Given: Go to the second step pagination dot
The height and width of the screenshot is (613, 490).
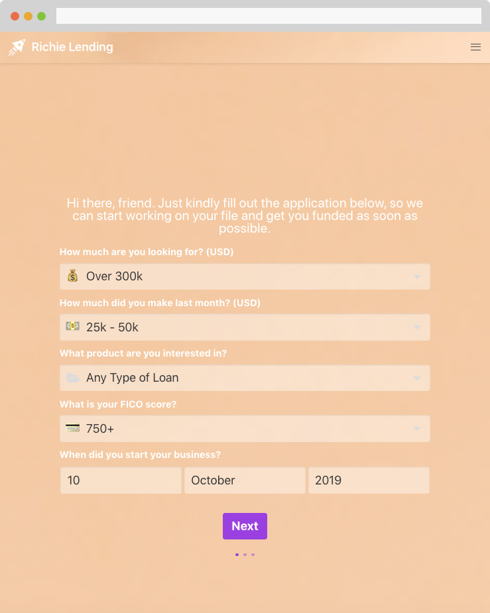Looking at the screenshot, I should pos(245,555).
